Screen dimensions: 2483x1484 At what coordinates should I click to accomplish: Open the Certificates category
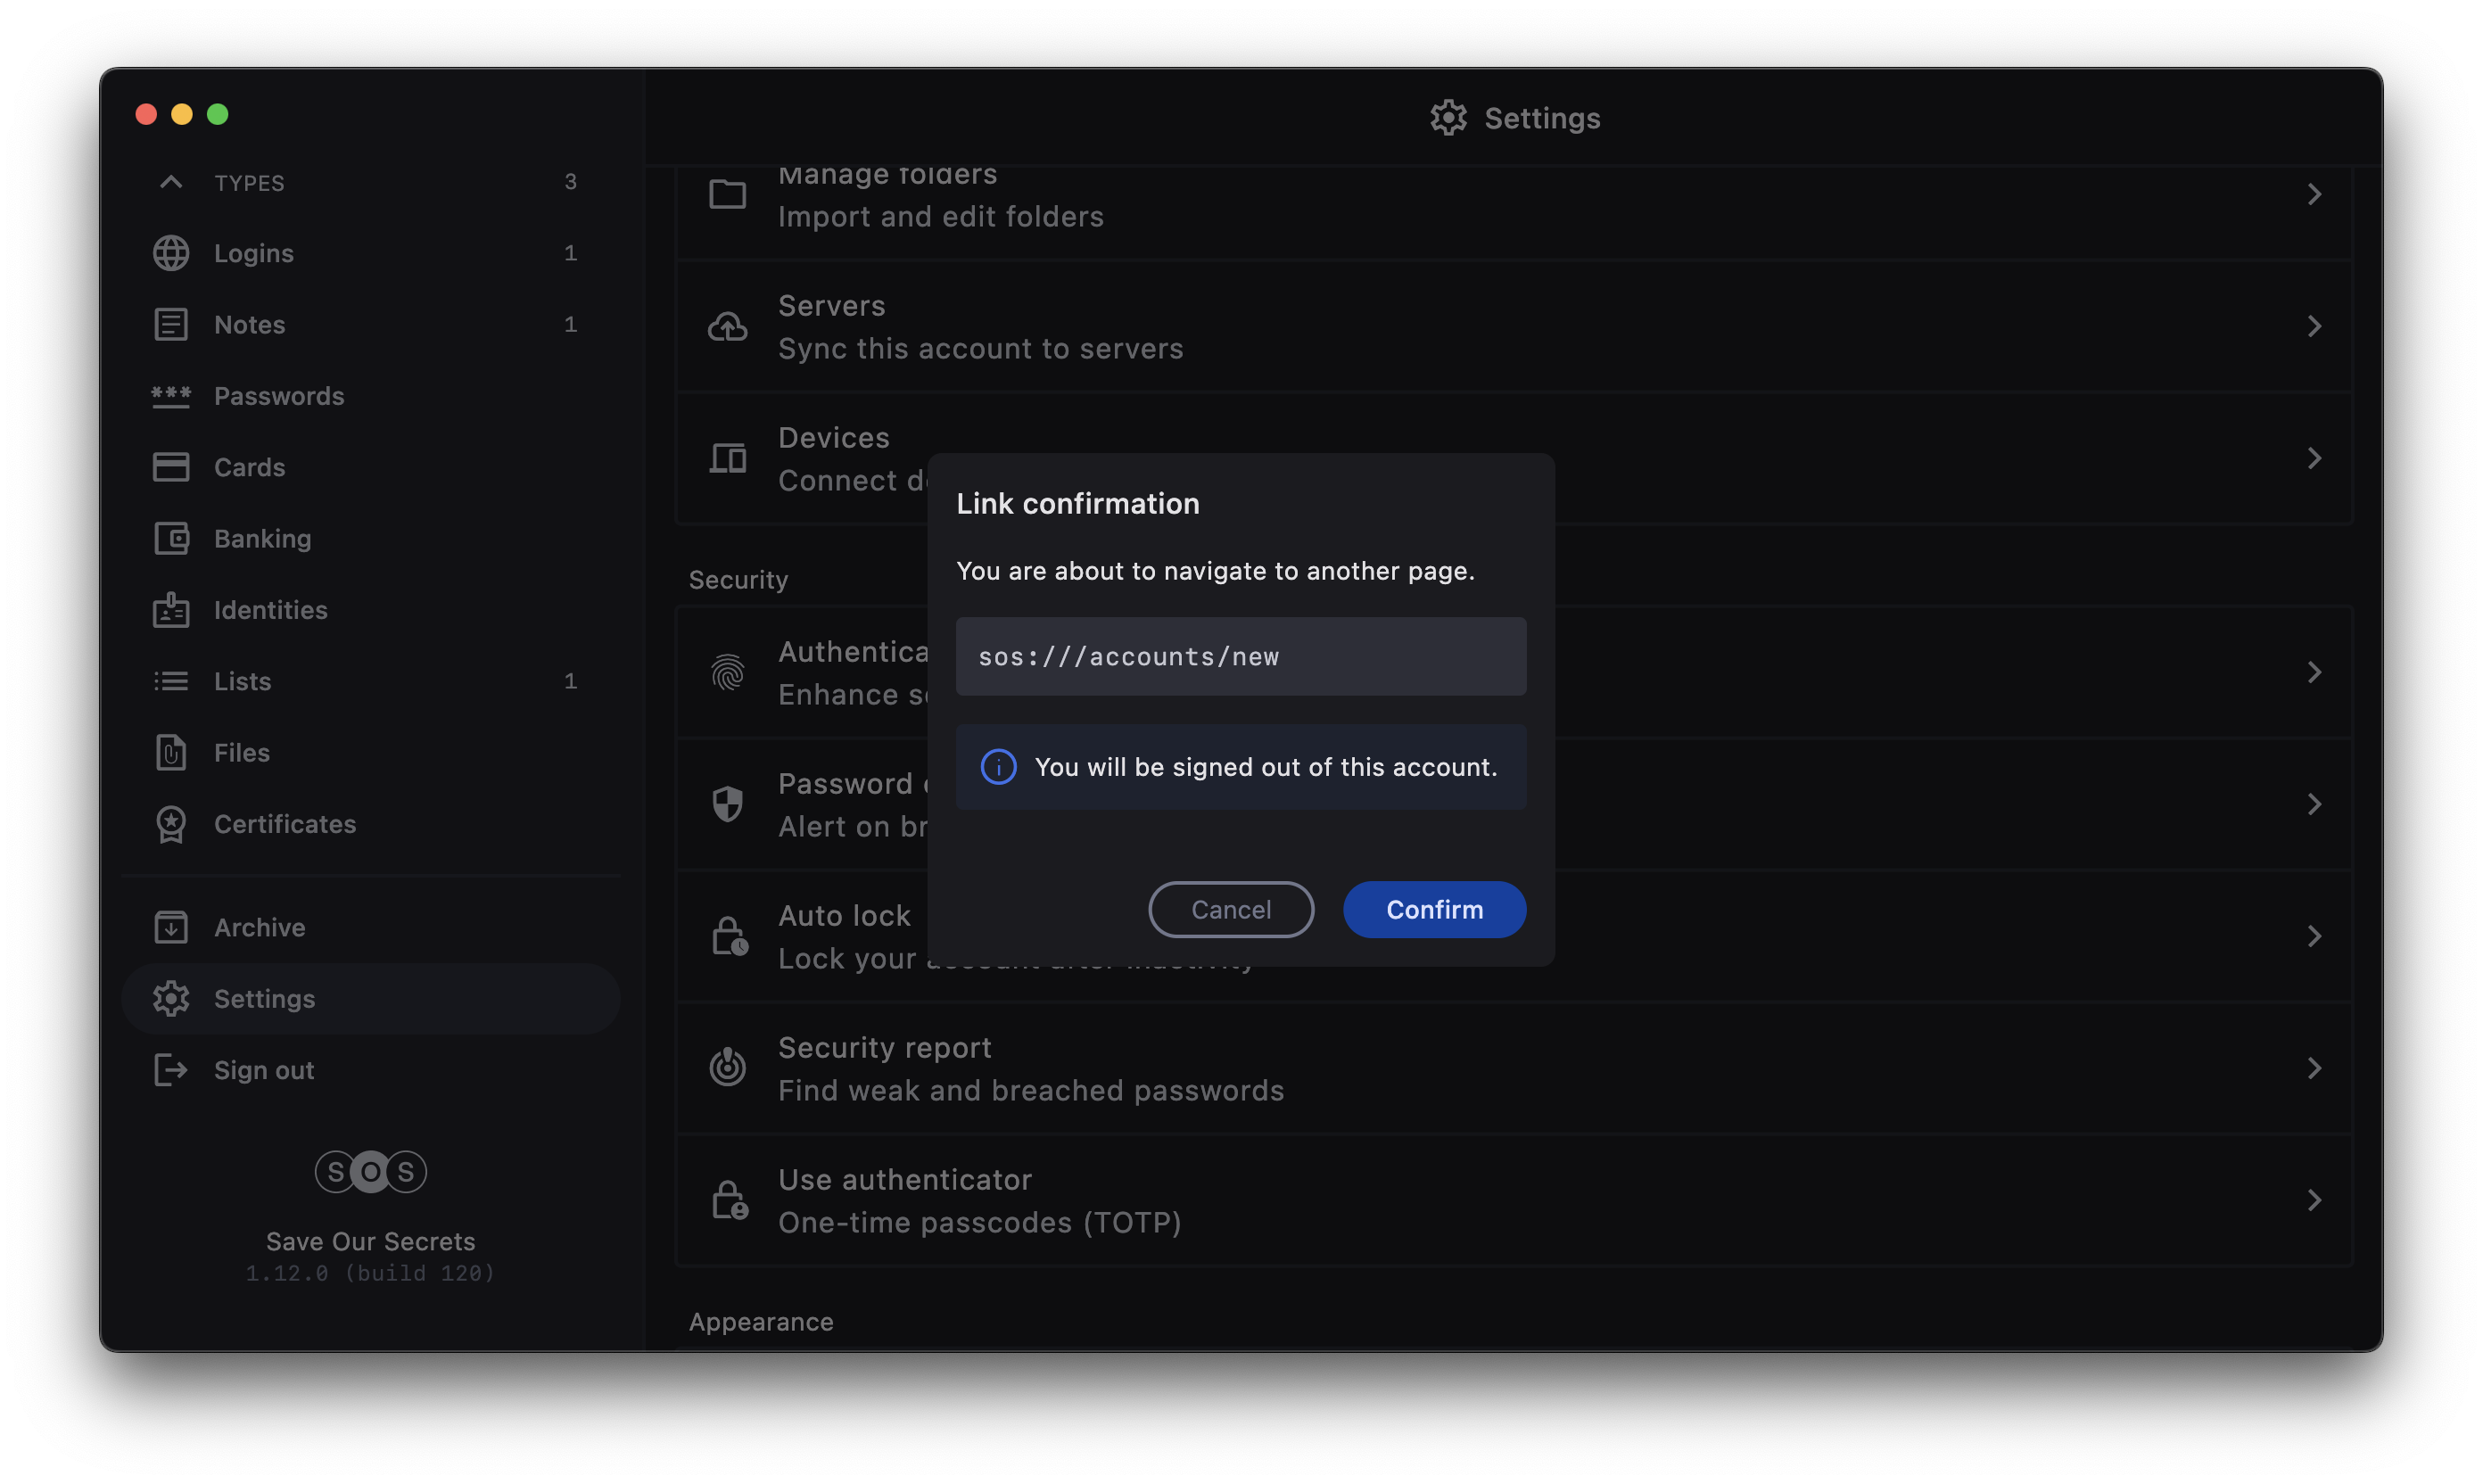(x=370, y=824)
